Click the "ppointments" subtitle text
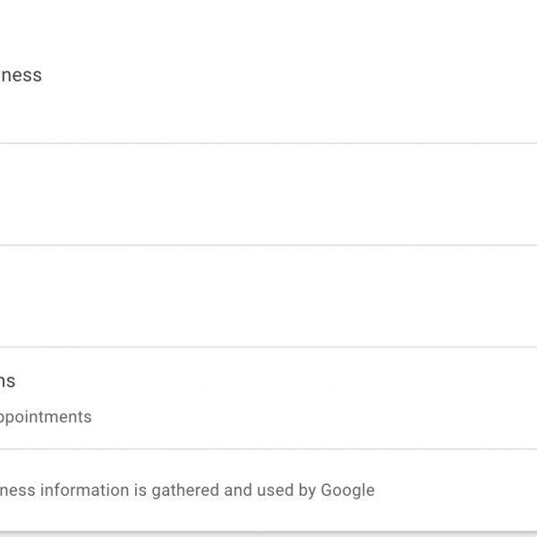The height and width of the screenshot is (537, 537). [45, 417]
